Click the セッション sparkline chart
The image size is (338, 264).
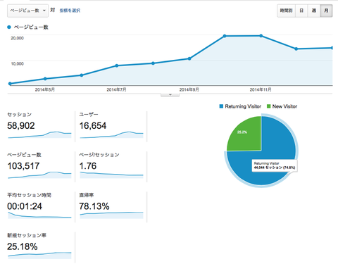pyautogui.click(x=39, y=135)
